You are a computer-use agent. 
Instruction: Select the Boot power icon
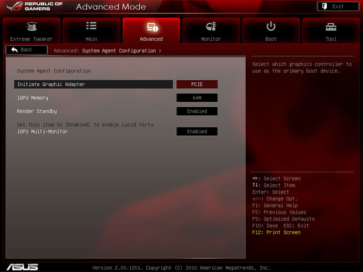[x=271, y=26]
